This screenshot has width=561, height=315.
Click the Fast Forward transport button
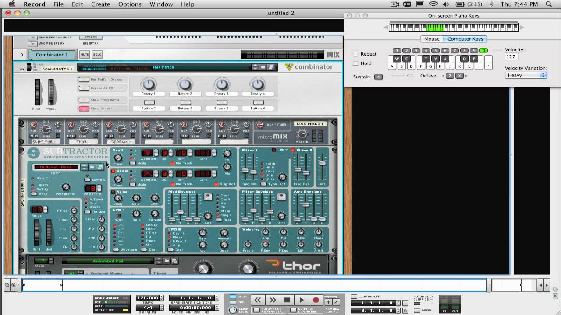click(x=273, y=300)
